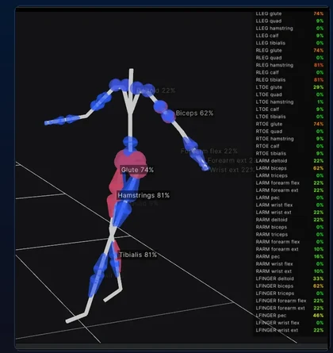Image resolution: width=333 pixels, height=353 pixels.
Task: Select the 'Hamstrings 81%' model label
Action: [x=144, y=195]
